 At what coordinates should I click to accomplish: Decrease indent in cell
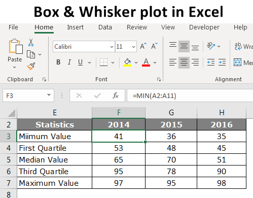[x=211, y=62]
